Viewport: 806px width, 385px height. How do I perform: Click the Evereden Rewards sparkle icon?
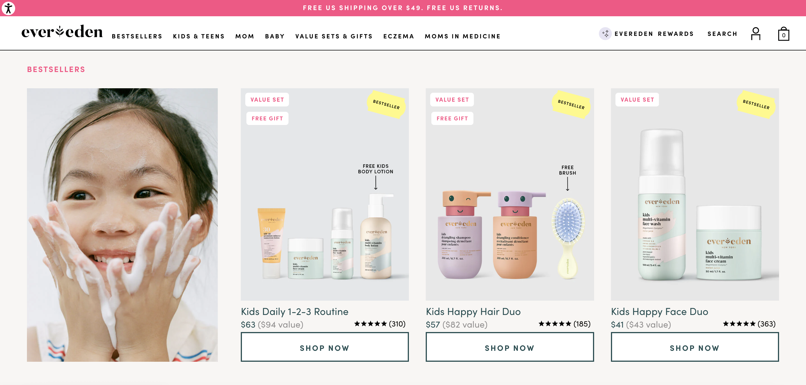(605, 33)
